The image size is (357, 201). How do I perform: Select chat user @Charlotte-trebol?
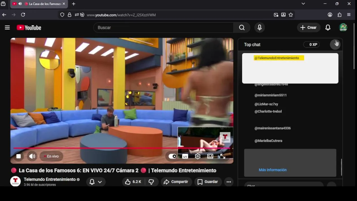pyautogui.click(x=268, y=111)
